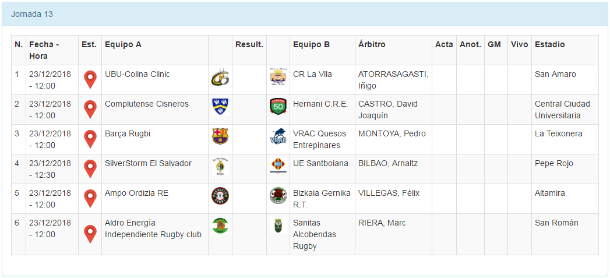Click the map pin for Barça Rugbi match
This screenshot has height=278, width=610.
pyautogui.click(x=90, y=139)
